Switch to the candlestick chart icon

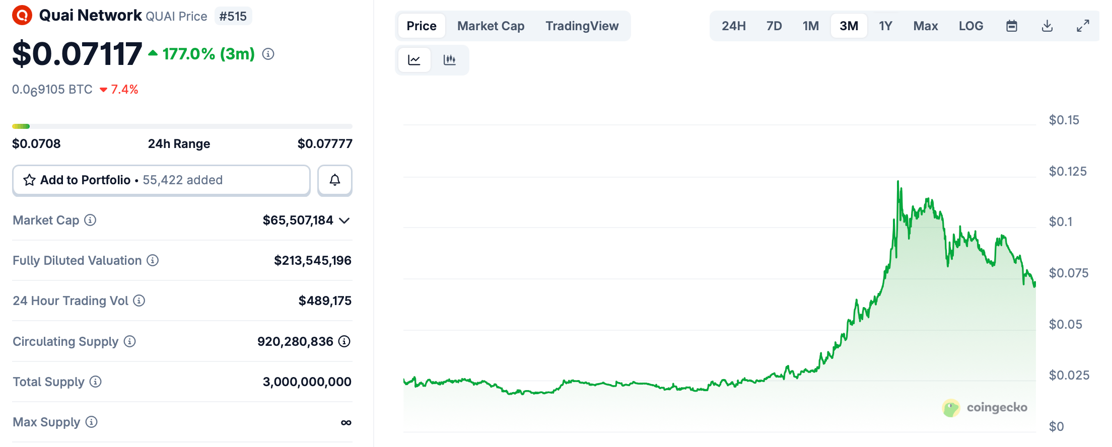point(449,60)
